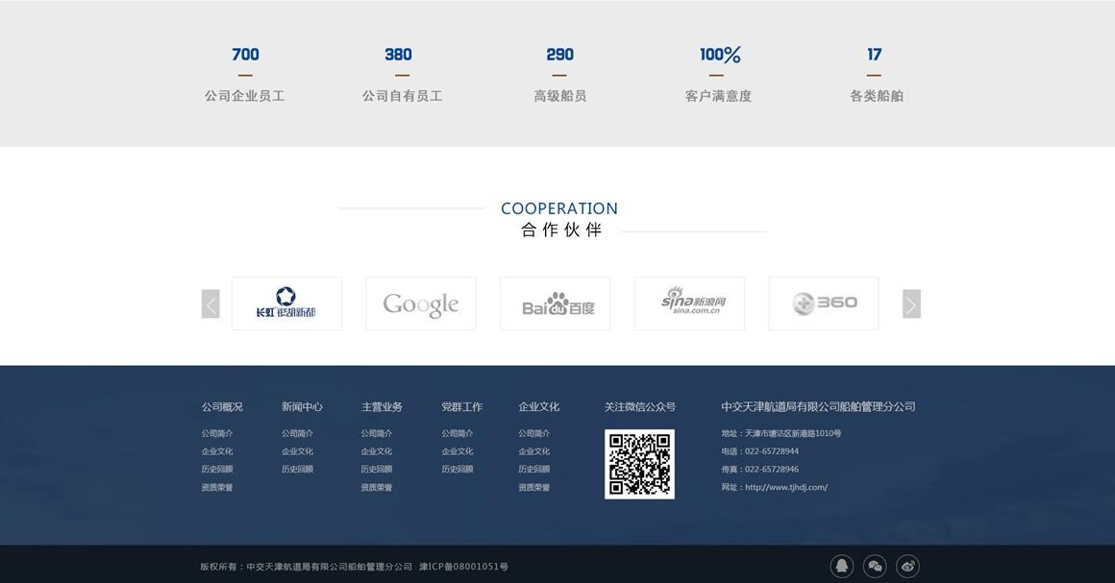Select the 企业文化 link under 党群工作

458,449
